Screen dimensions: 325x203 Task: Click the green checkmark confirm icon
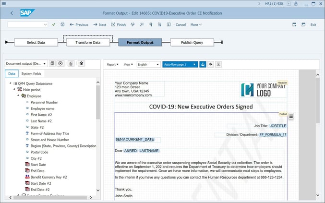(54, 24)
